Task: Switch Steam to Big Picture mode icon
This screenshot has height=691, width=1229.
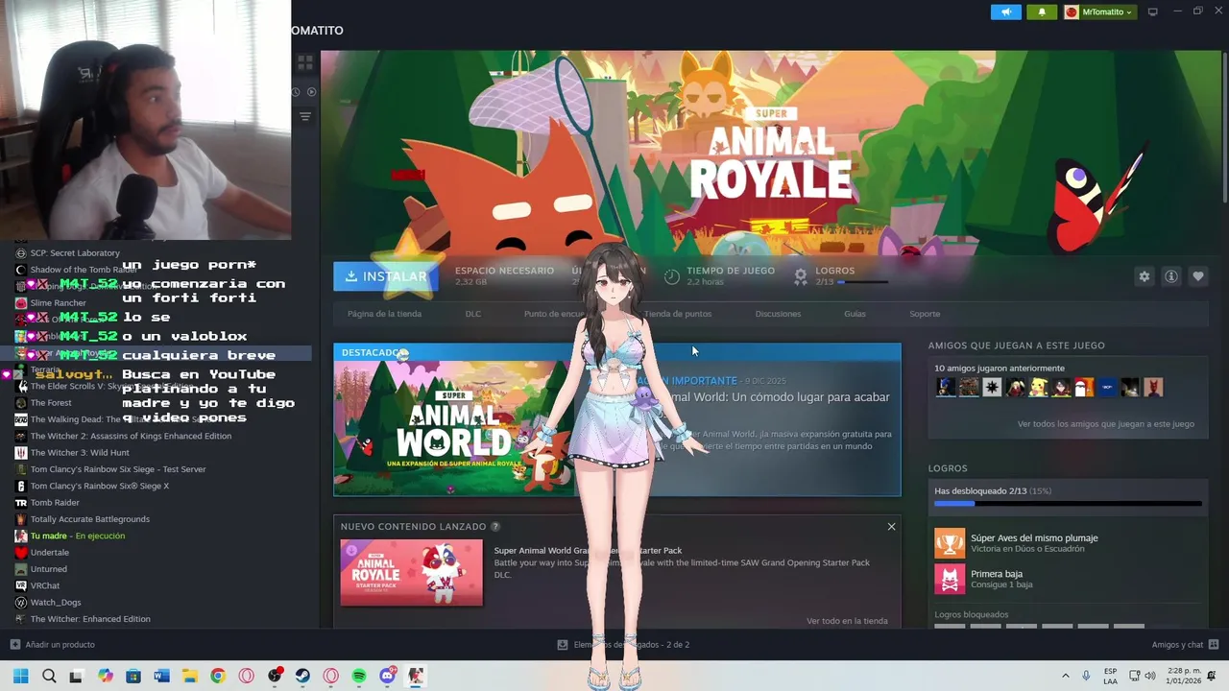Action: [1153, 12]
